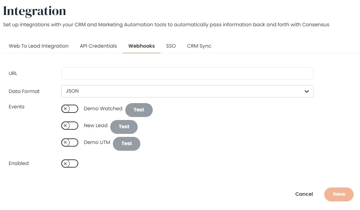The image size is (360, 210).
Task: Switch on the Enabled toggle
Action: click(70, 163)
